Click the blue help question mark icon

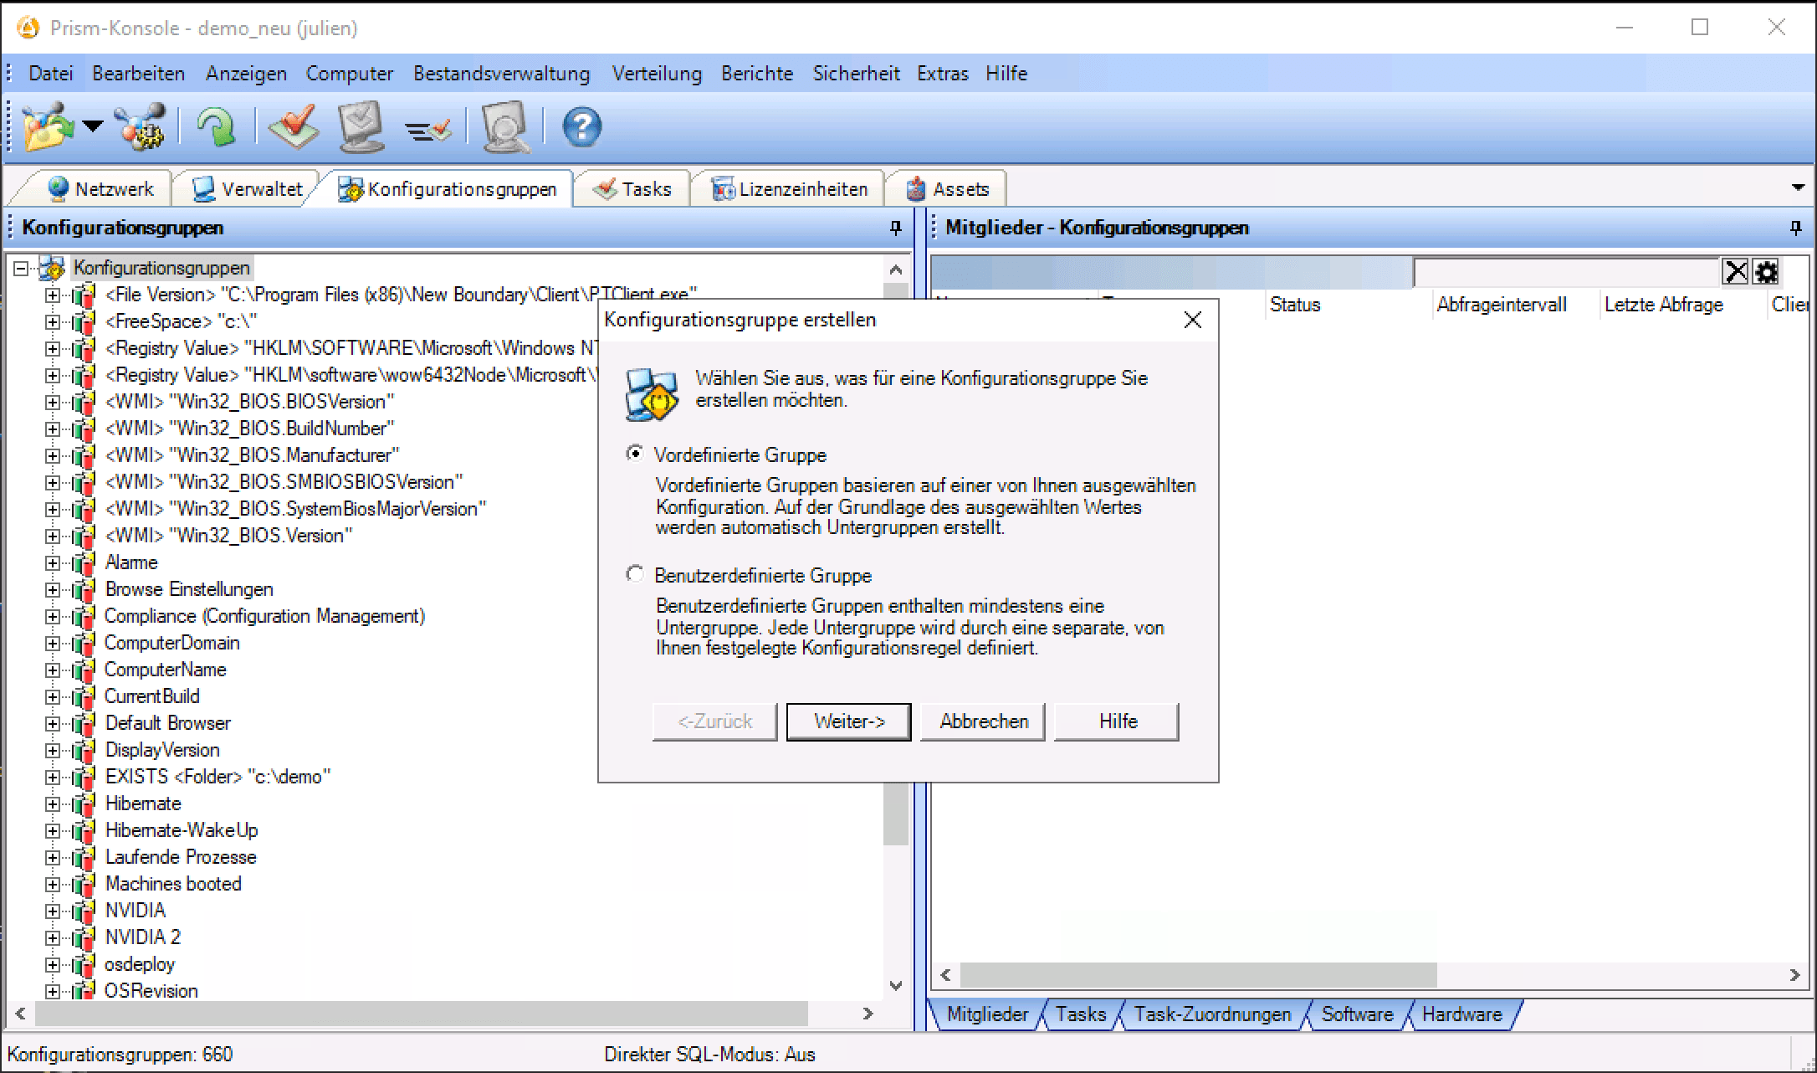(x=581, y=127)
